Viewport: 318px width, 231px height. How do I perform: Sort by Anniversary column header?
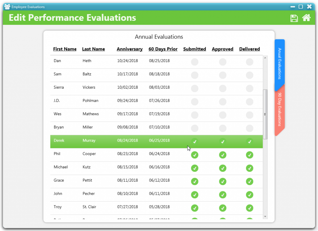(129, 49)
